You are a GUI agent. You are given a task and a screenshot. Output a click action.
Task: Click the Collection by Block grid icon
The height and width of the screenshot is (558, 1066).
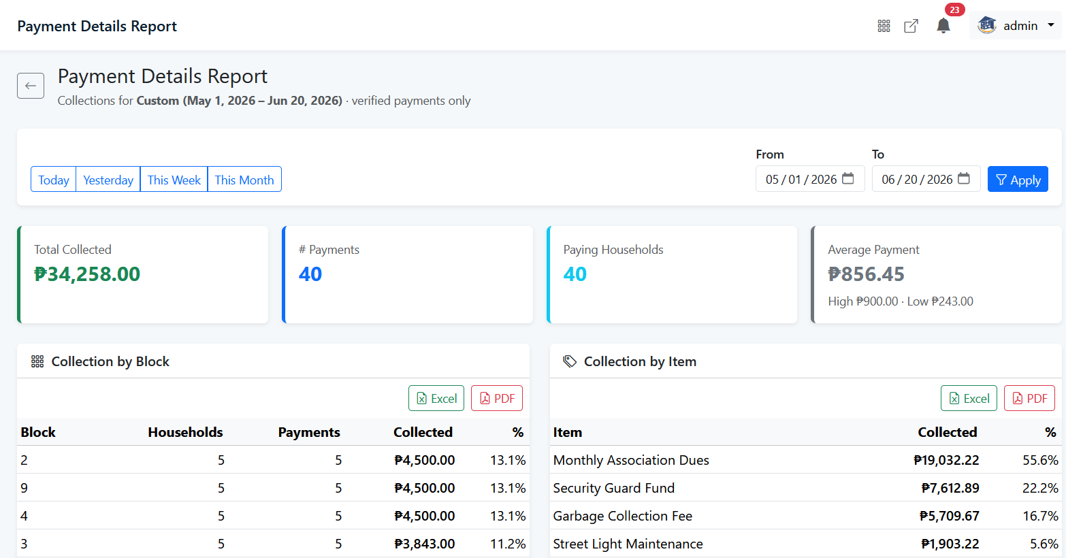[x=37, y=361]
